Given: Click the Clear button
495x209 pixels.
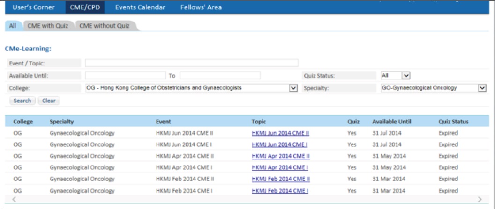Looking at the screenshot, I should [x=49, y=101].
